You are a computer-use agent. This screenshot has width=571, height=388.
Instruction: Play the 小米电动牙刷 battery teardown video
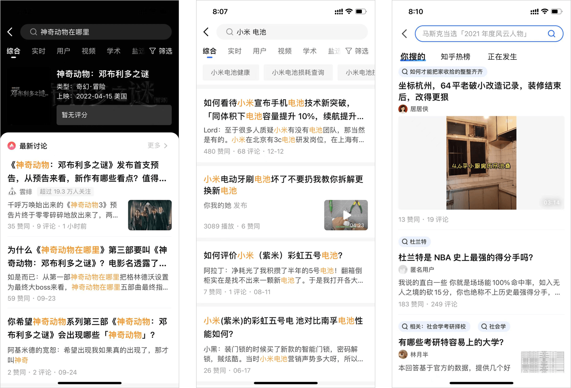click(346, 215)
